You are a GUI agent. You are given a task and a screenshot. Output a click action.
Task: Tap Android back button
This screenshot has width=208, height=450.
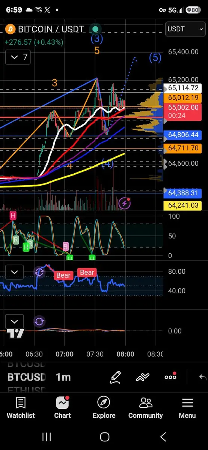coord(163,436)
